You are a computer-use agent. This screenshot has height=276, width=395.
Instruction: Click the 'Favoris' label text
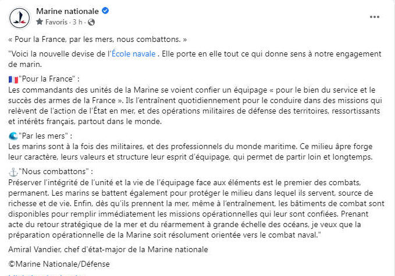pyautogui.click(x=56, y=22)
